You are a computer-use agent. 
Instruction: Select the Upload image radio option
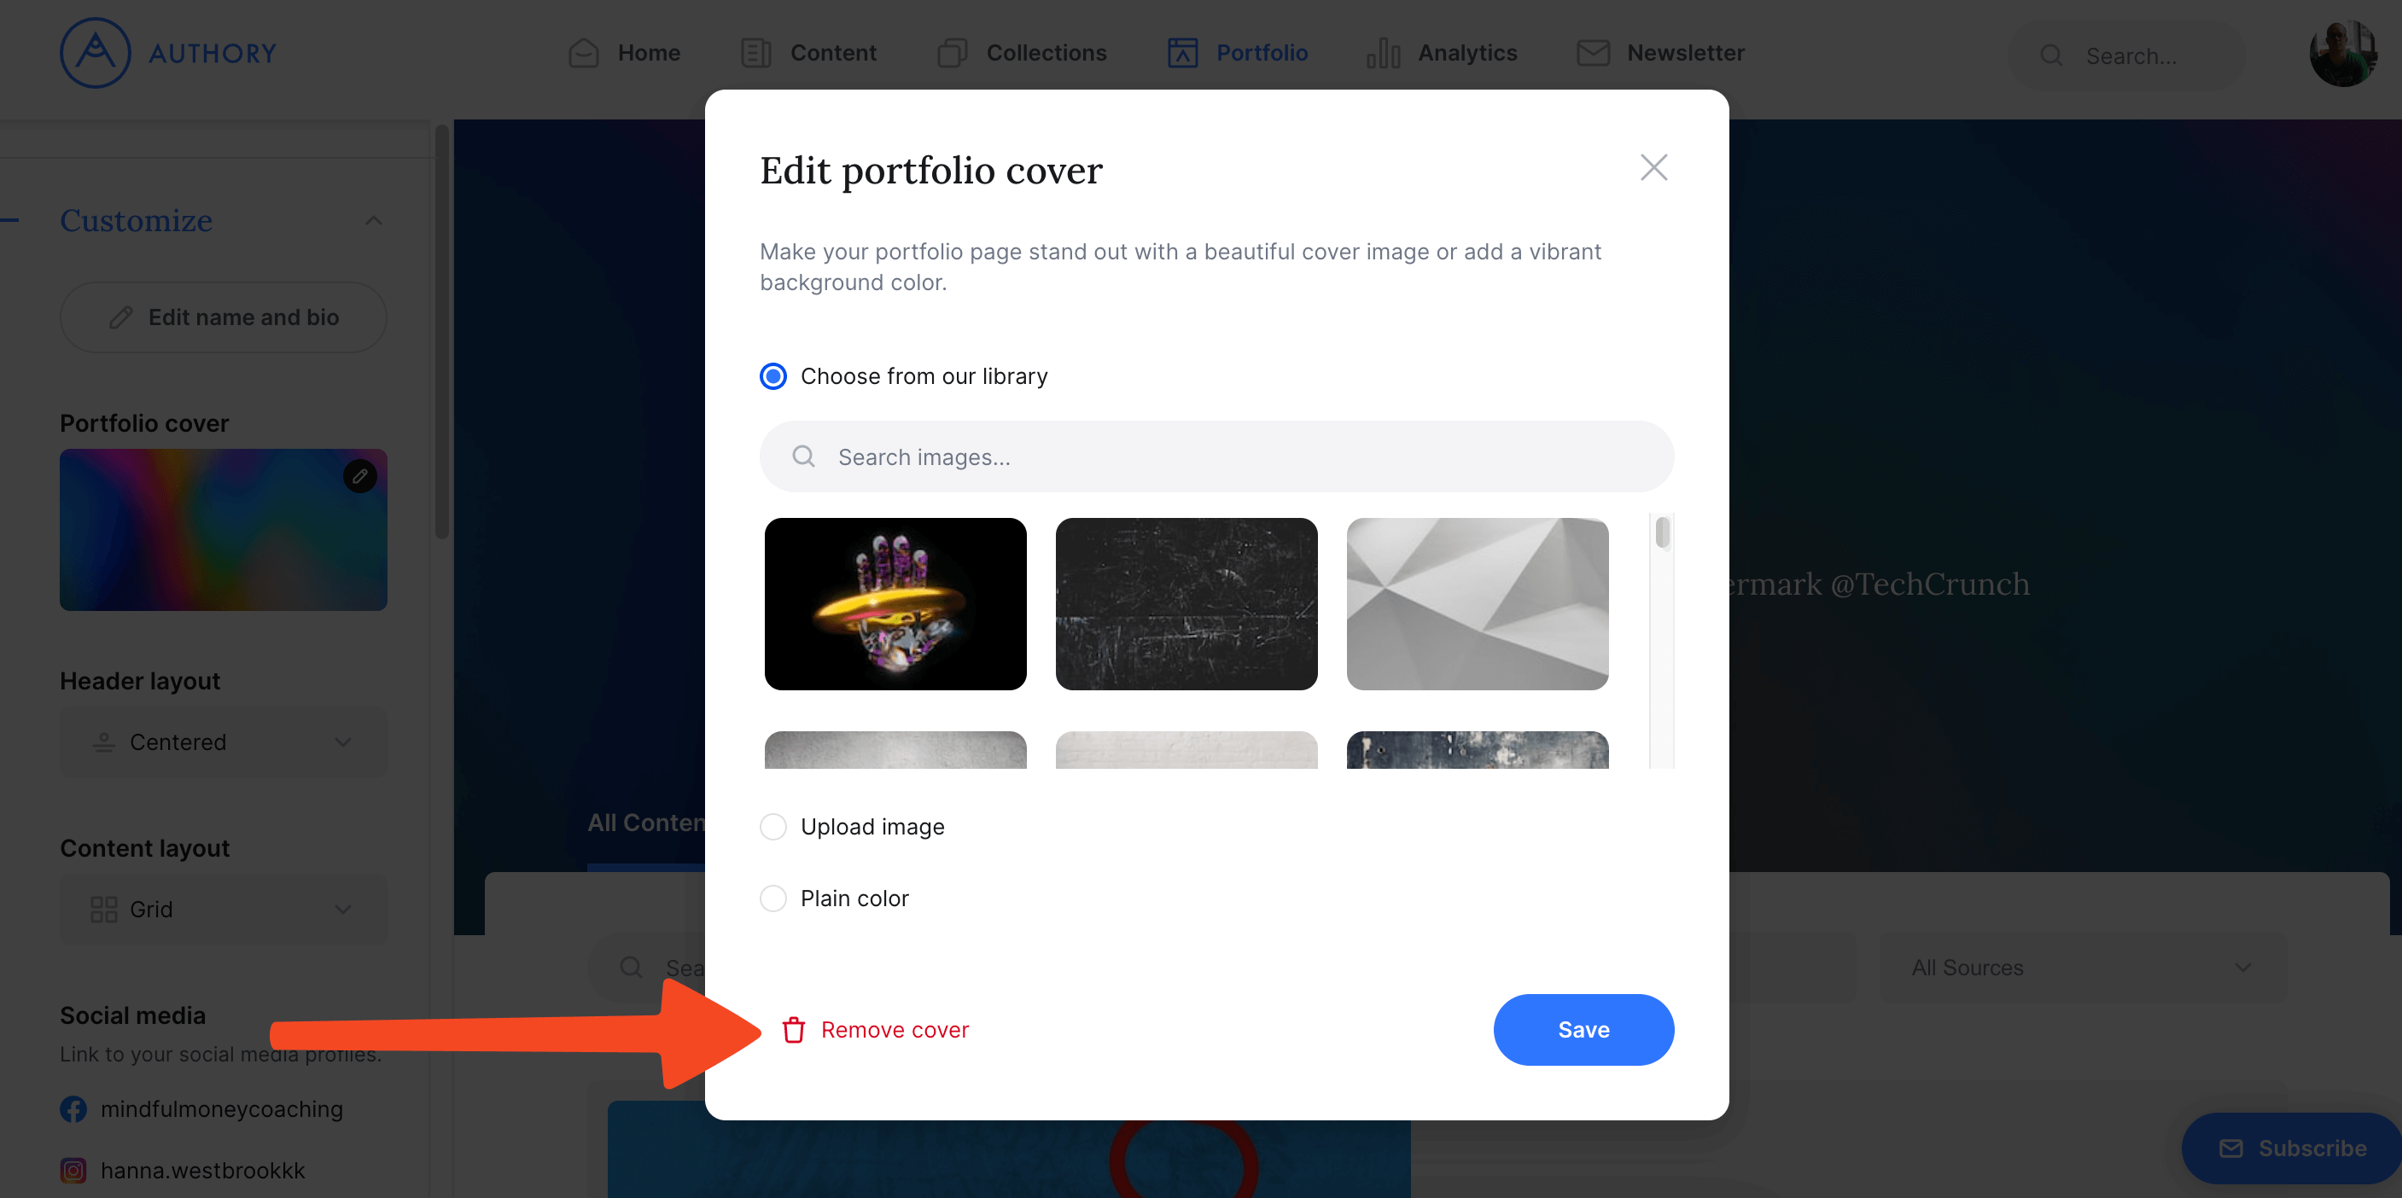(773, 827)
